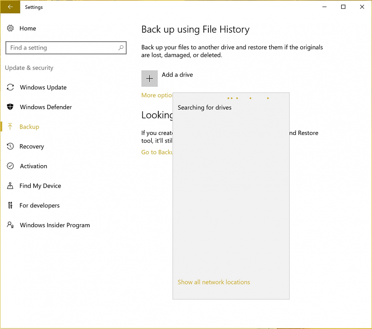Maximize the Settings window

click(x=343, y=7)
